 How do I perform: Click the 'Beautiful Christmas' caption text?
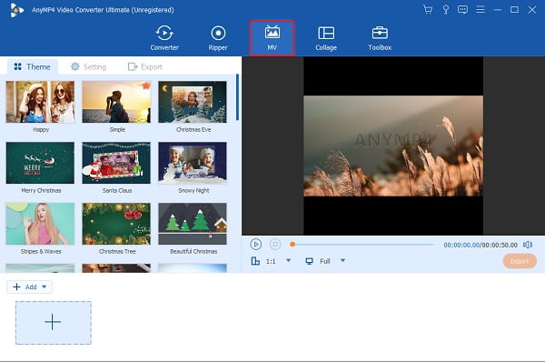[x=193, y=251]
